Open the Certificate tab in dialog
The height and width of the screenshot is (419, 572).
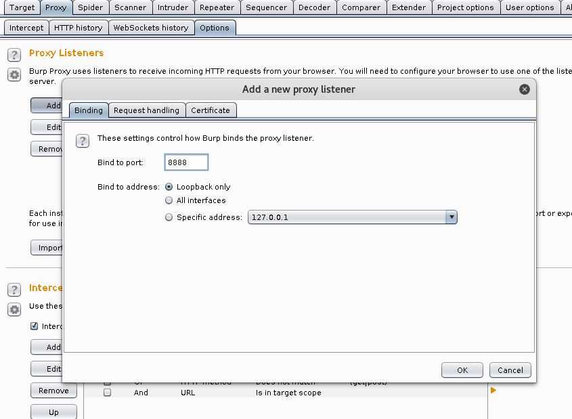point(211,110)
